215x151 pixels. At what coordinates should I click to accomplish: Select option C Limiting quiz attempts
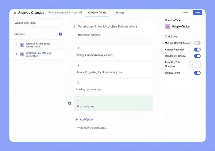(113, 86)
